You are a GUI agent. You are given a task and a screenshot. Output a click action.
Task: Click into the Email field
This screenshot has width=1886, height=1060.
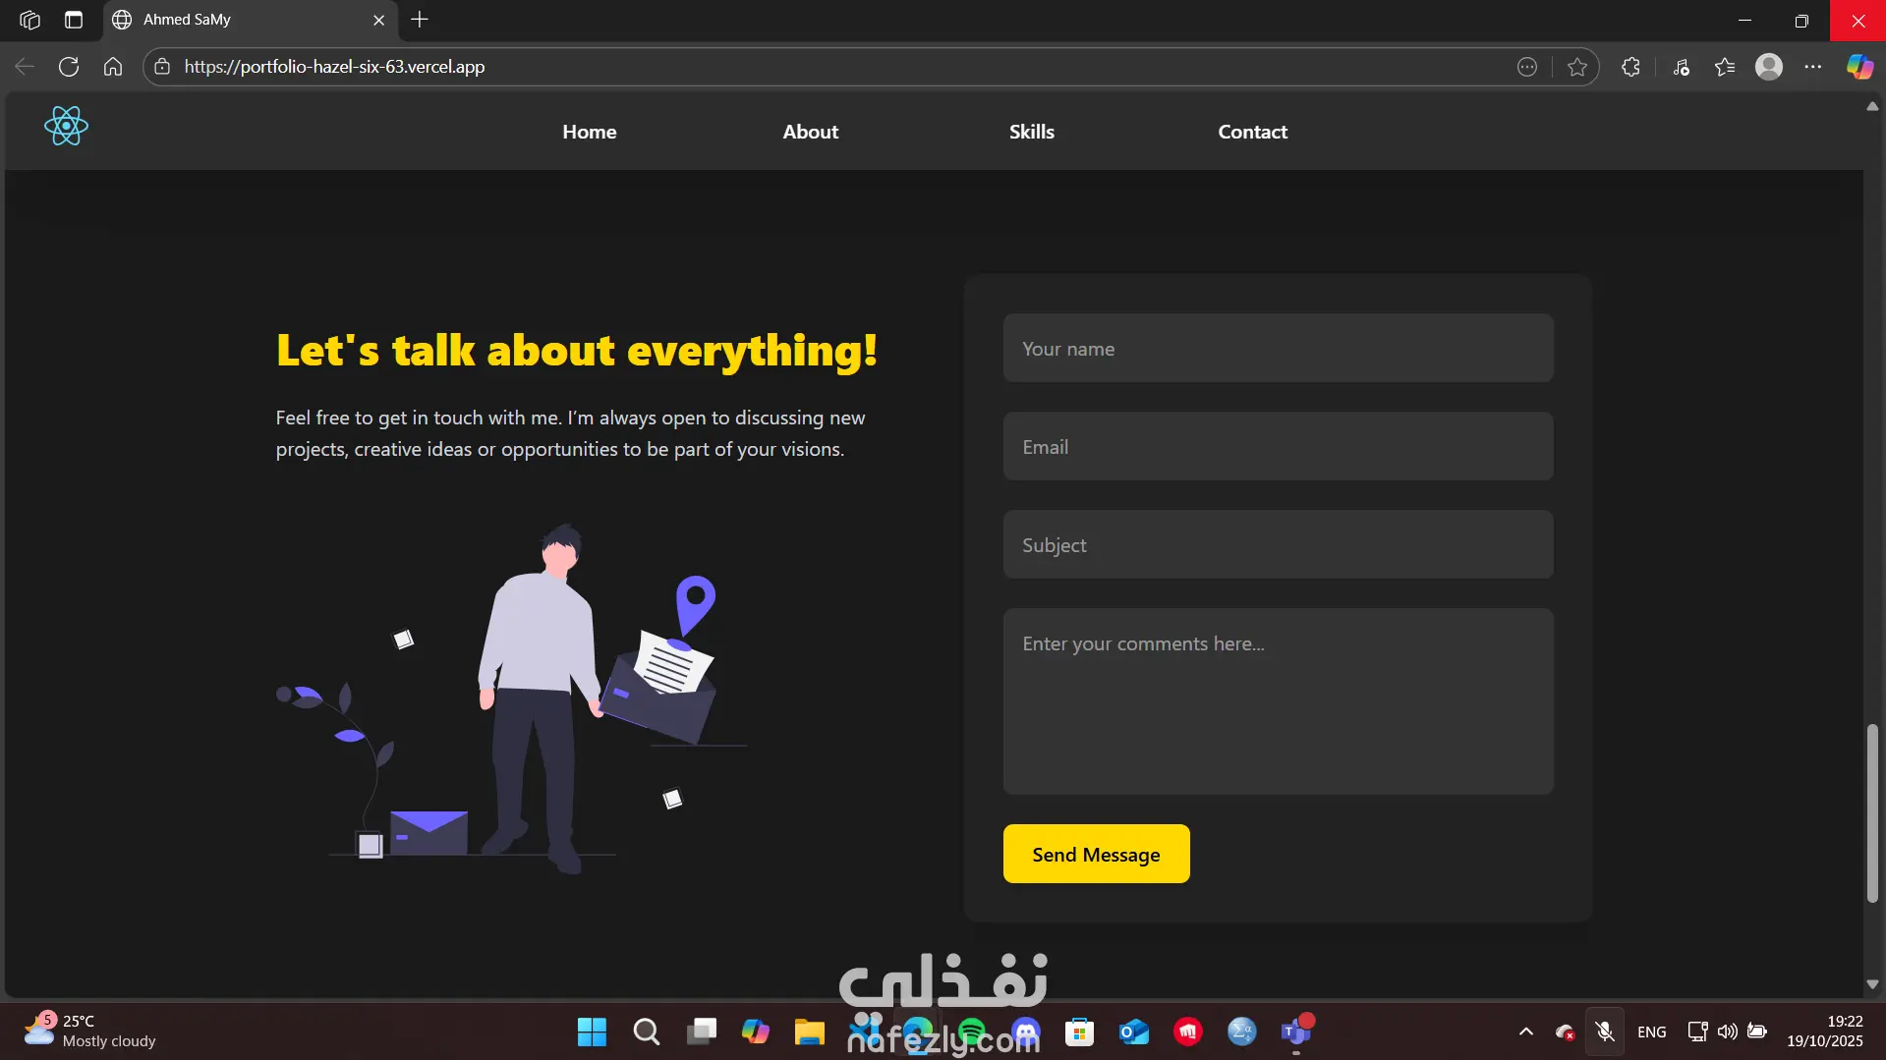tap(1278, 446)
